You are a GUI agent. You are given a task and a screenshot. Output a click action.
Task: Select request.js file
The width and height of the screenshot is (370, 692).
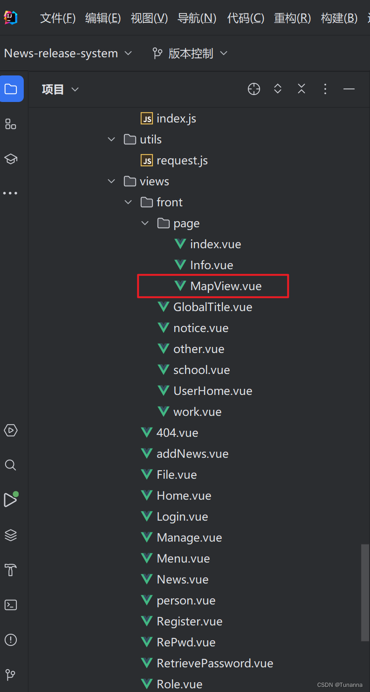tap(182, 160)
